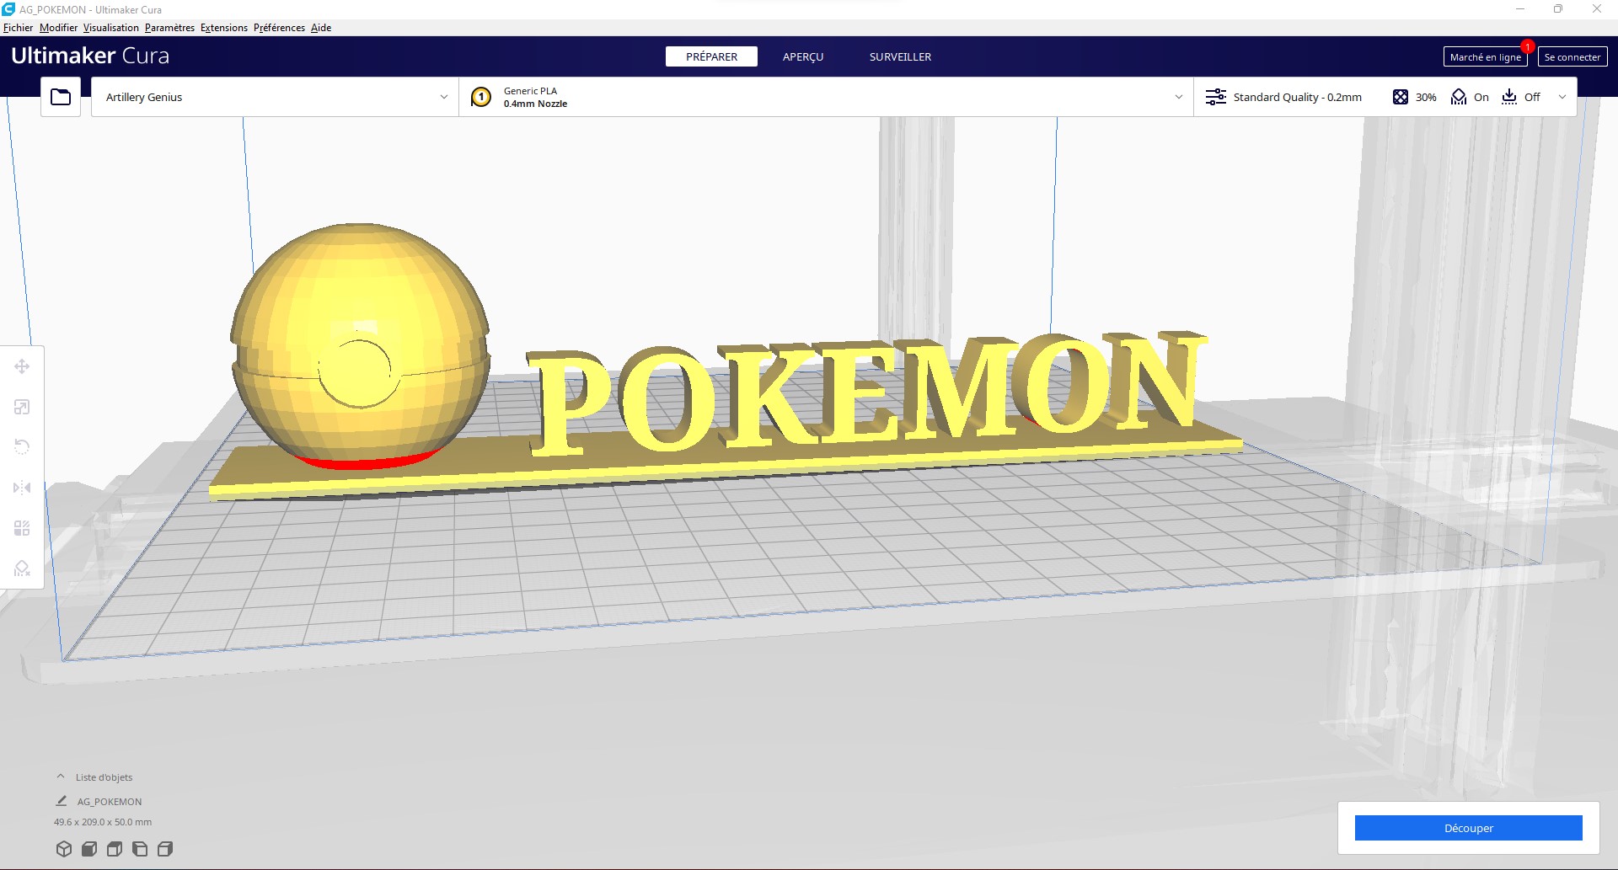This screenshot has height=870, width=1618.
Task: Select the Scale tool
Action: [23, 406]
